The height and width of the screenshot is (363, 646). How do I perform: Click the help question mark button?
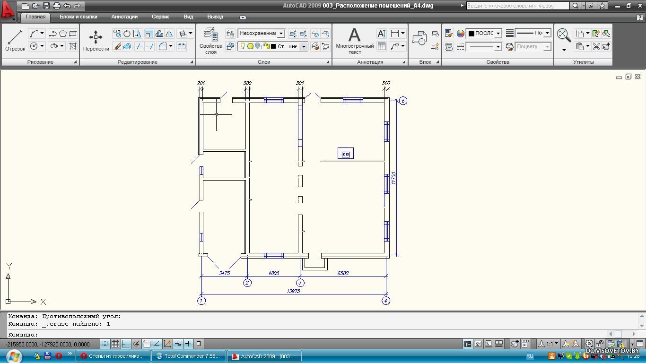[640, 17]
